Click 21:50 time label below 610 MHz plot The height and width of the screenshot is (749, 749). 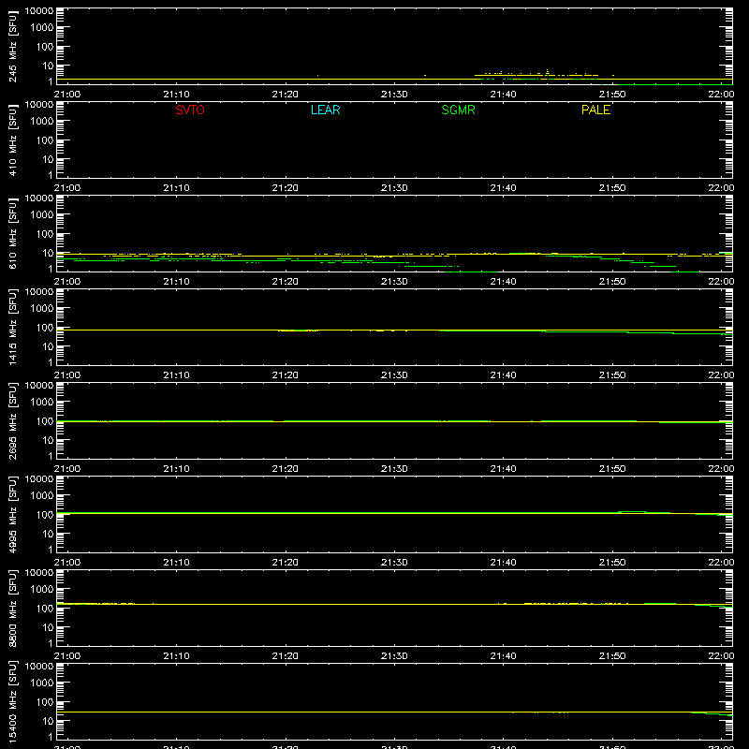click(612, 282)
